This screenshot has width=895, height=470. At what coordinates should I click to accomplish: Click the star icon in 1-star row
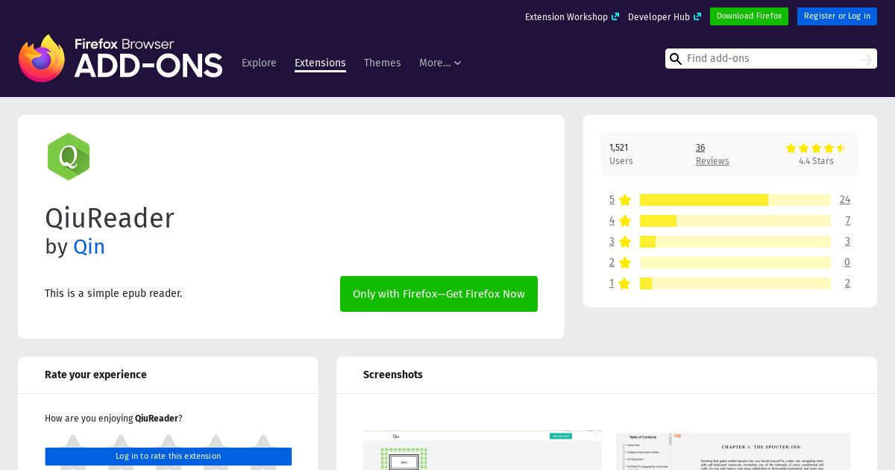pos(625,283)
